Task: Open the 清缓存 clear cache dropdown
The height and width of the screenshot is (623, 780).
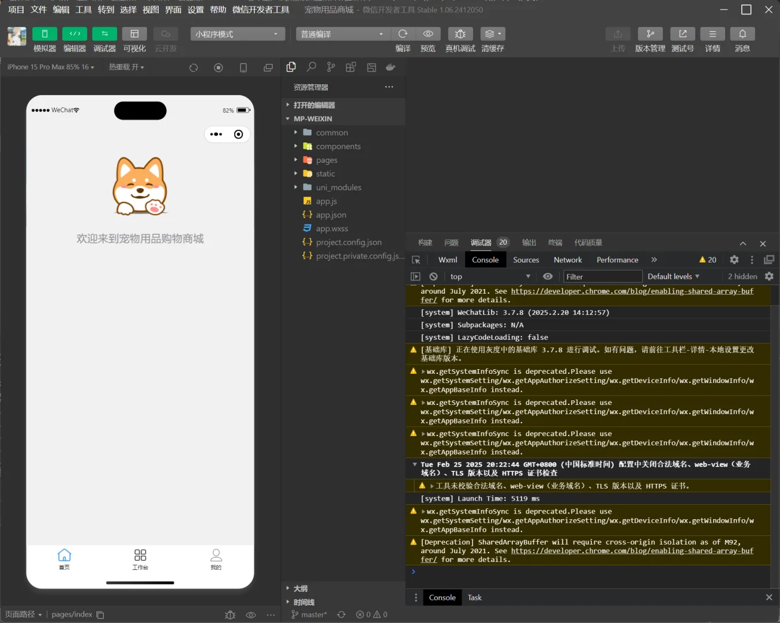Action: click(x=493, y=34)
